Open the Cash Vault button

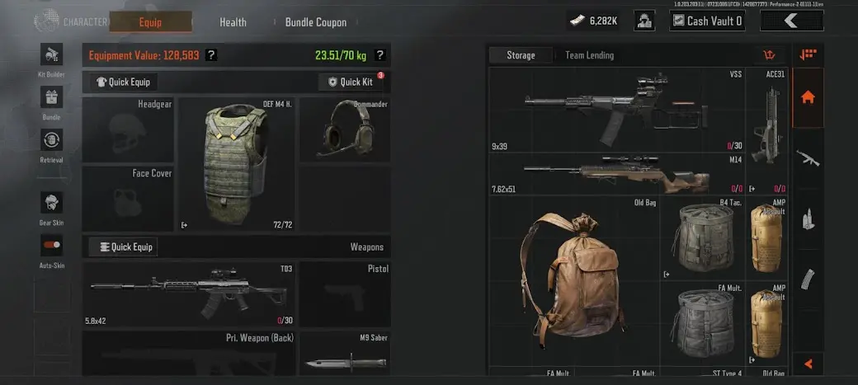pos(707,21)
